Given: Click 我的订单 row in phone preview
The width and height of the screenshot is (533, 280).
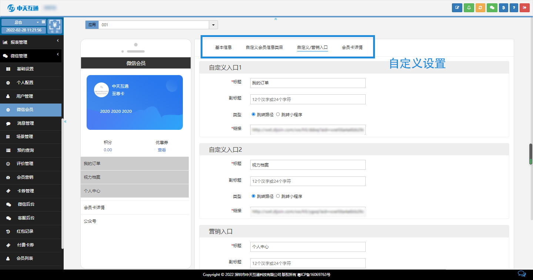Looking at the screenshot, I should tap(135, 163).
